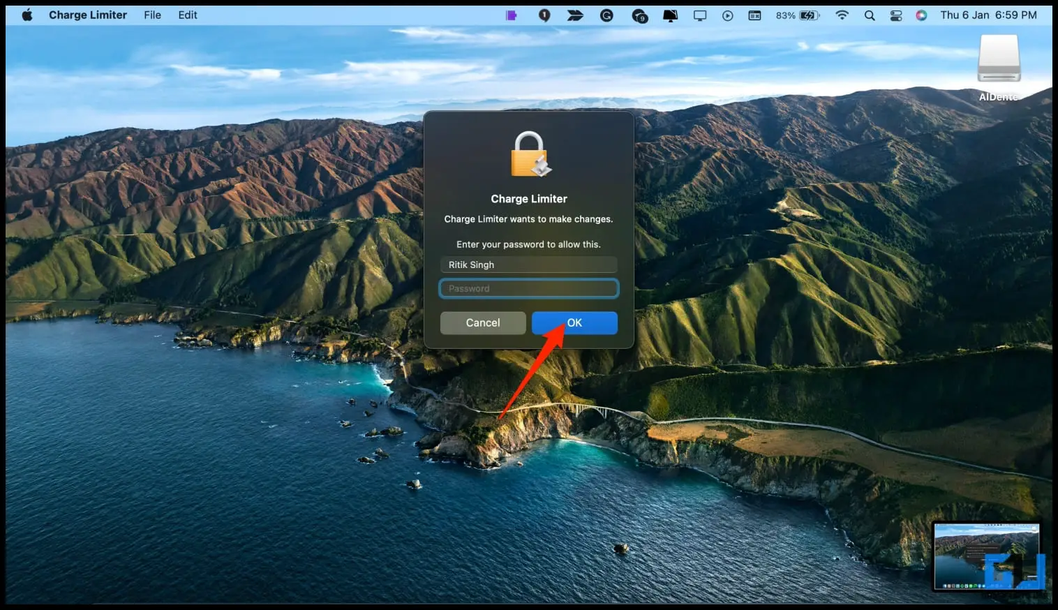Launch Siri from the menu bar
The image size is (1058, 610).
point(921,15)
